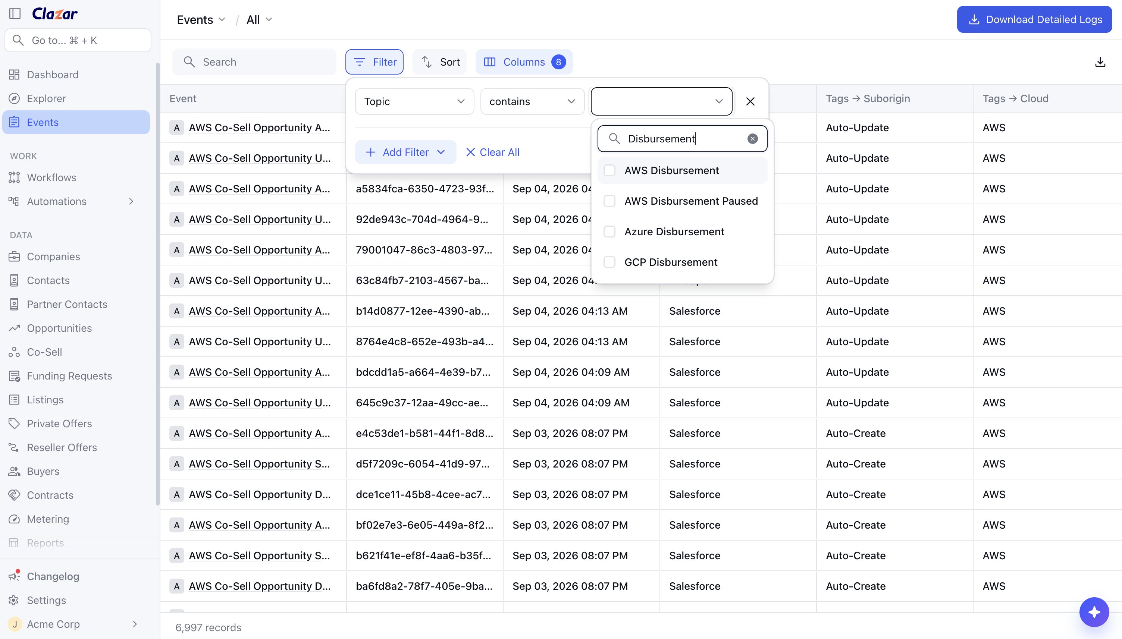Click Salesforce in row b14d0877-12ee
Viewport: 1122px width, 639px height.
click(695, 311)
